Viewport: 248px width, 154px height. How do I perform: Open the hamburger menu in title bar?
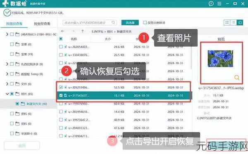point(219,3)
